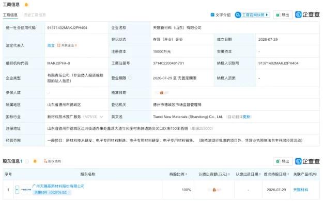Expand the 国标行业 classification chevron
This screenshot has width=323, height=201.
[101, 117]
